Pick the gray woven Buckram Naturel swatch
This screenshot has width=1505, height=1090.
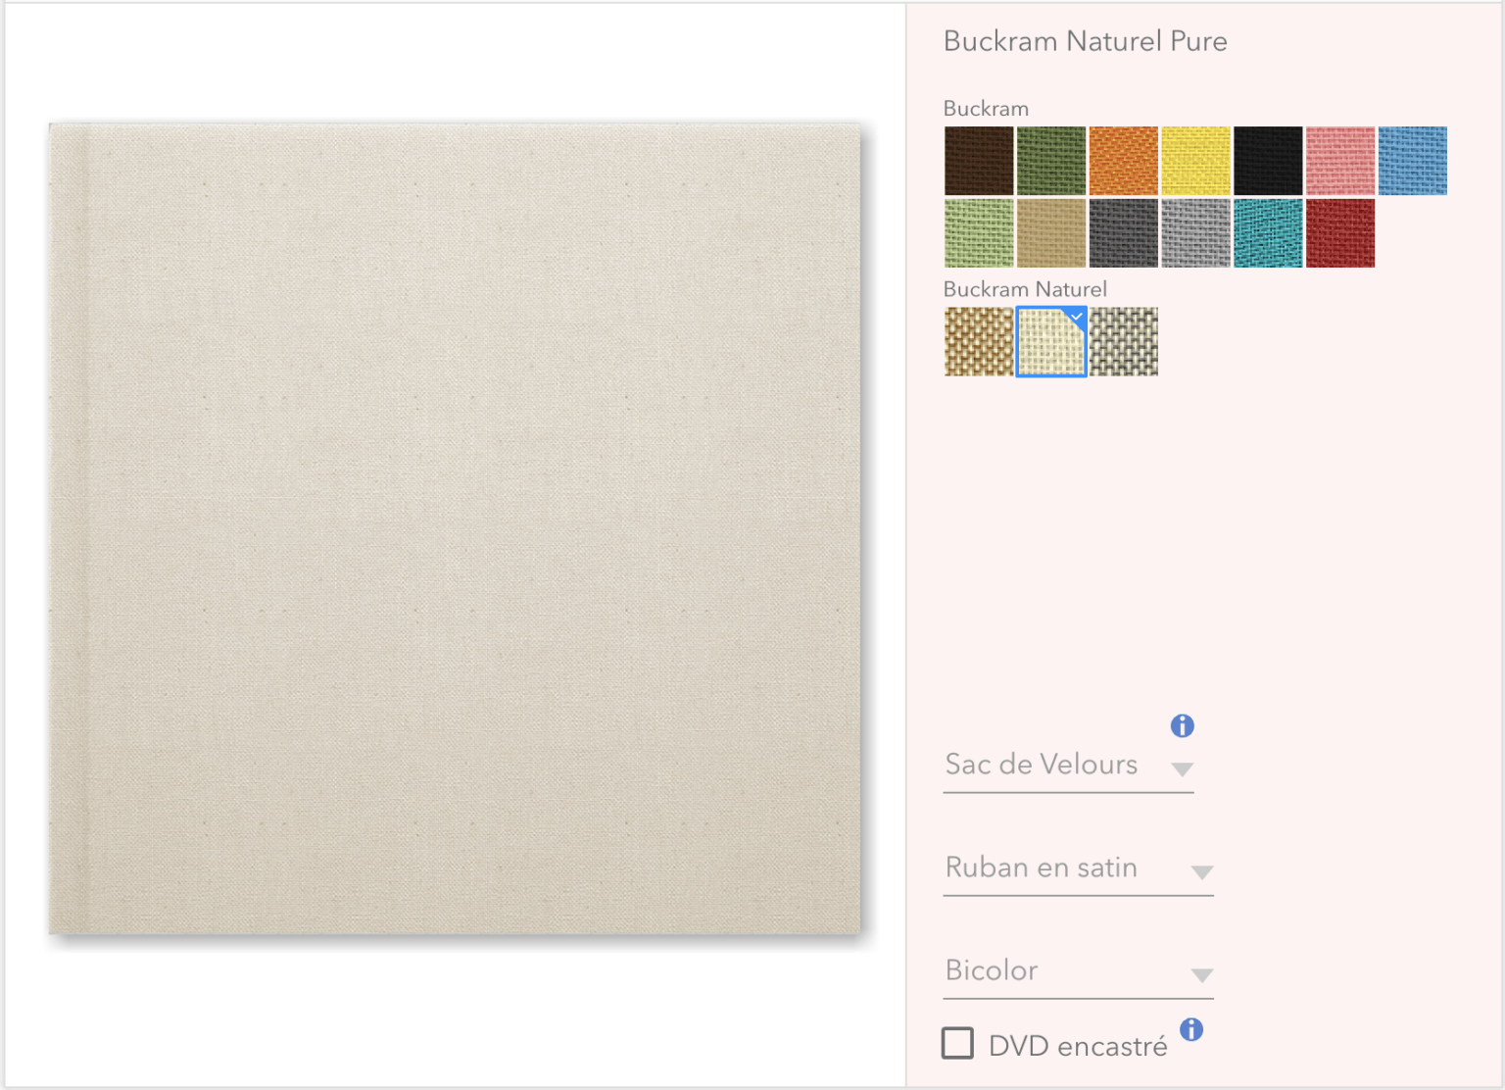pyautogui.click(x=1124, y=342)
